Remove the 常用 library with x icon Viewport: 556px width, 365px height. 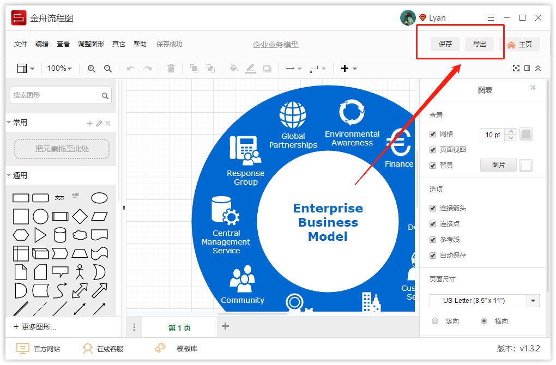click(x=108, y=123)
